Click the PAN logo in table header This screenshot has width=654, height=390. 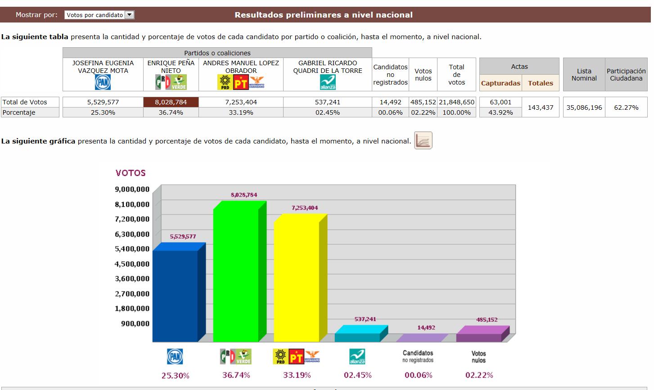click(103, 82)
